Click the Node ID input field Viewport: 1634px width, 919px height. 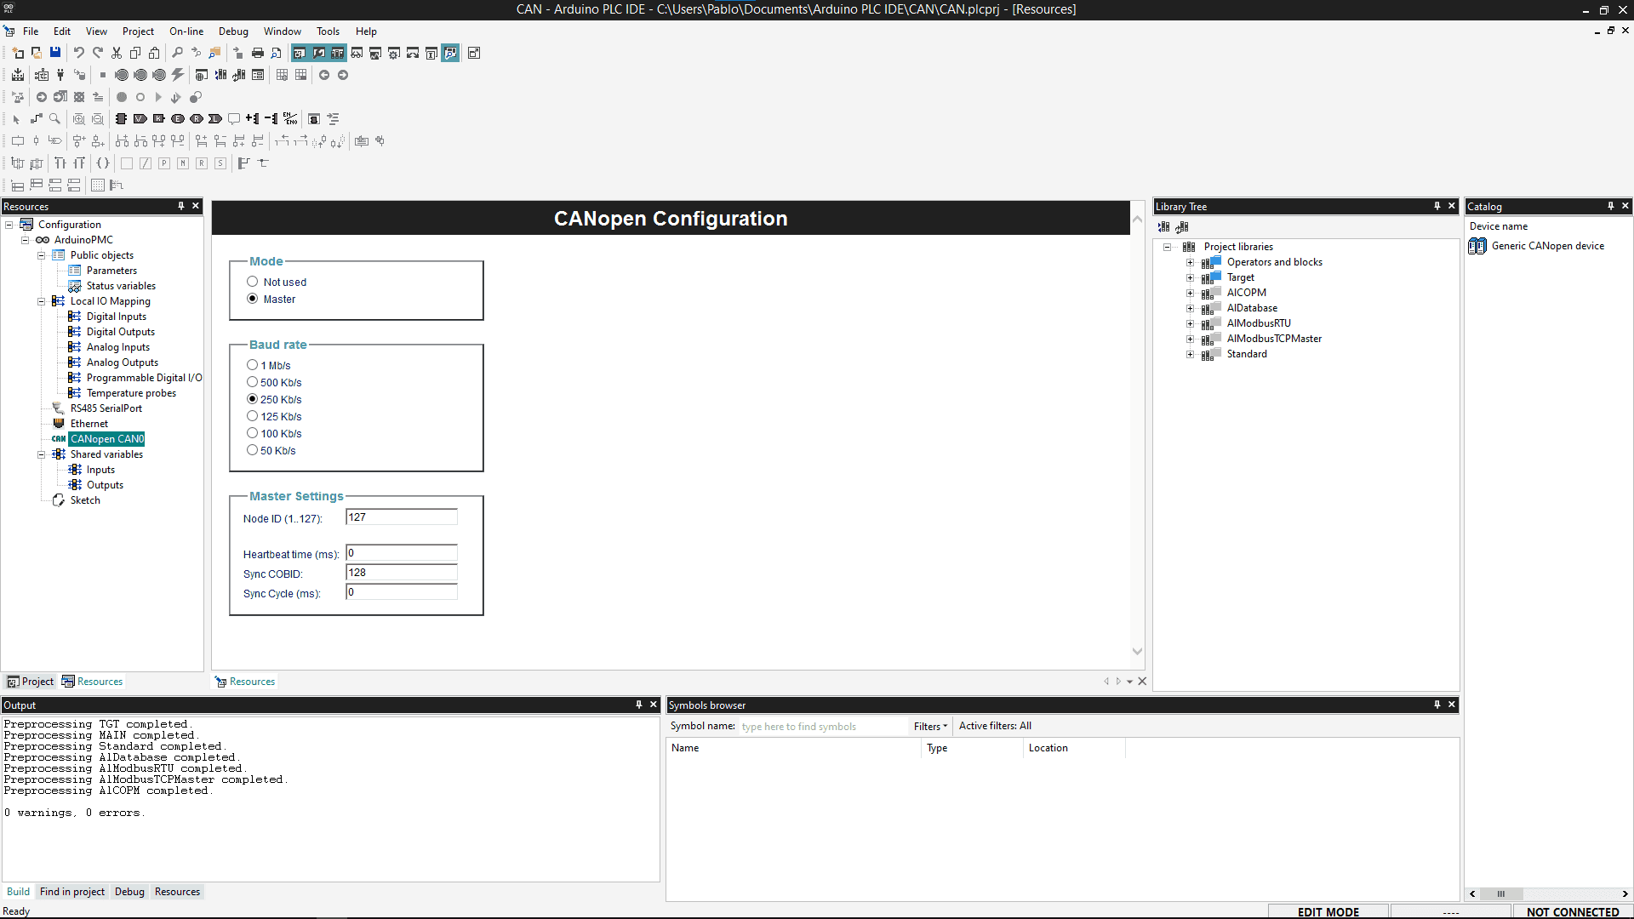(x=402, y=517)
